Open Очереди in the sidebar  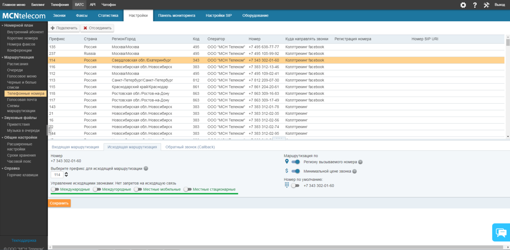click(15, 70)
